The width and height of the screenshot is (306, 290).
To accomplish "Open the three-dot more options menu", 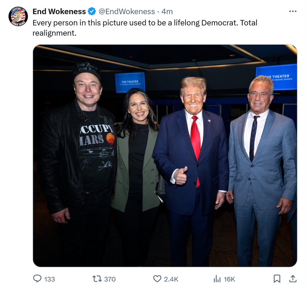I will tap(293, 12).
